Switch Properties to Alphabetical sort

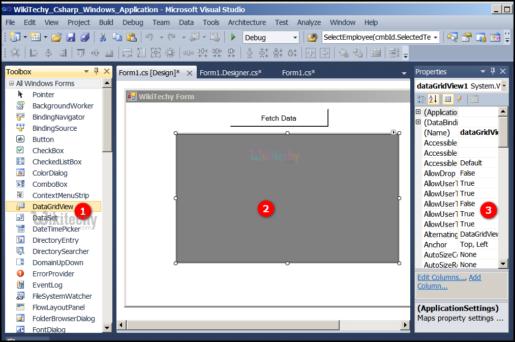433,99
